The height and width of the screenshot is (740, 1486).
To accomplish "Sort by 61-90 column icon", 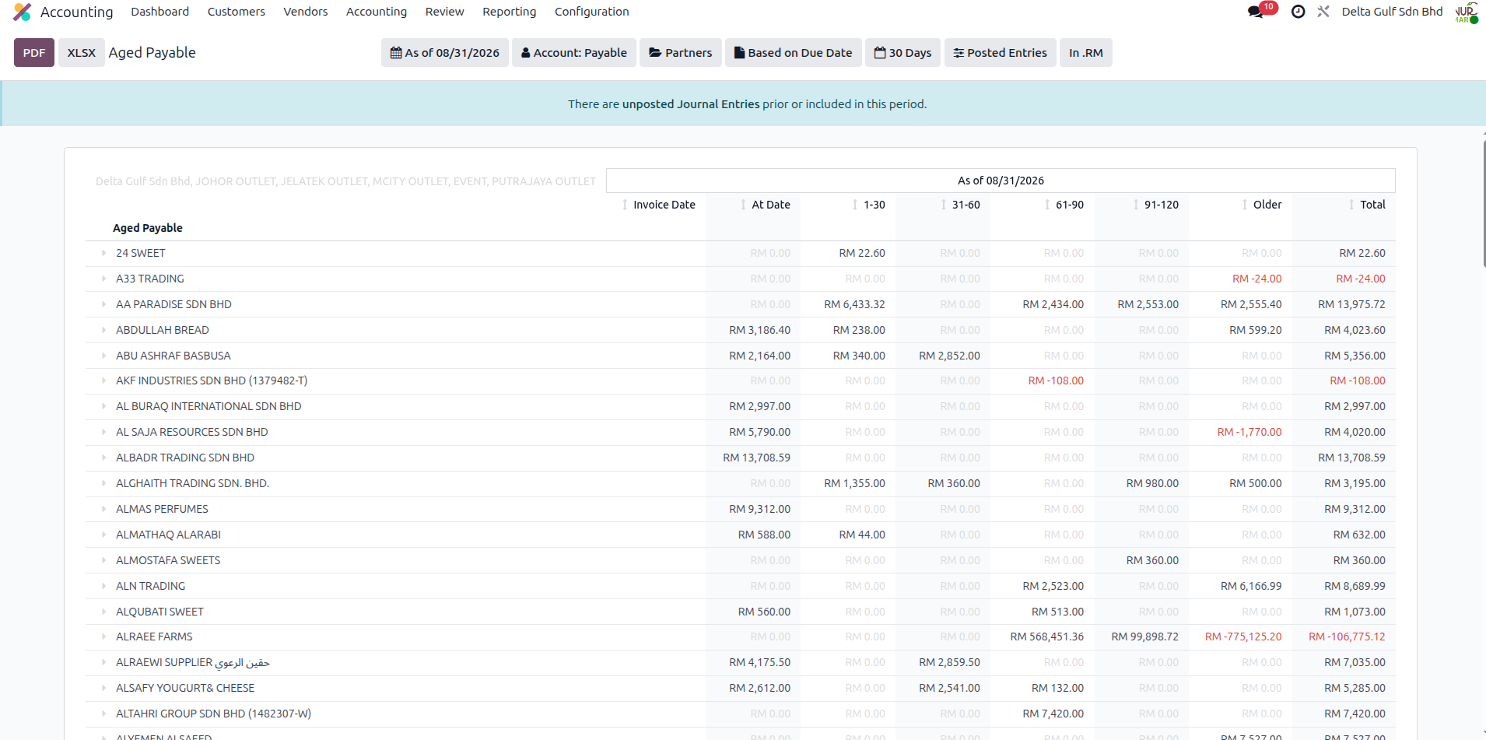I will [x=1047, y=205].
